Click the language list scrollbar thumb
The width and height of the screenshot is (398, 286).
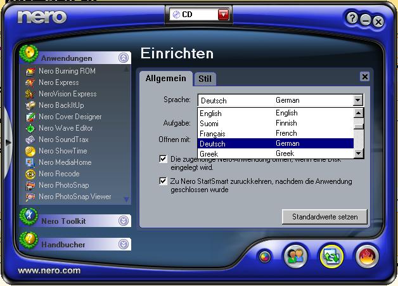(x=359, y=126)
